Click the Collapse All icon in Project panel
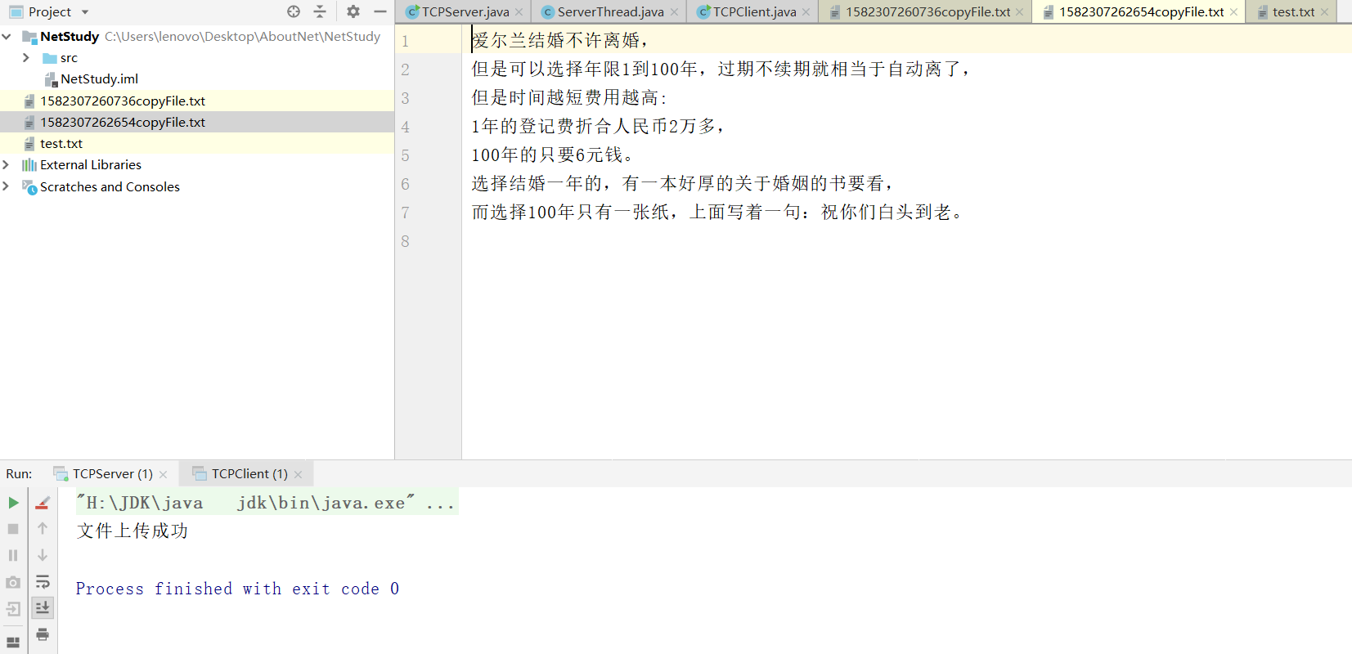 pyautogui.click(x=320, y=11)
